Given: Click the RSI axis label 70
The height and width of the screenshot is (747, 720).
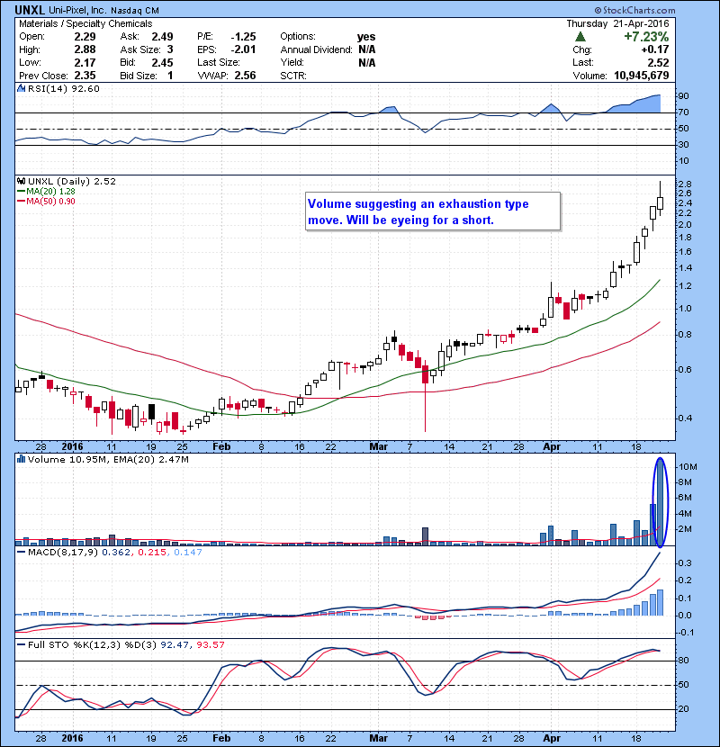Looking at the screenshot, I should click(683, 112).
